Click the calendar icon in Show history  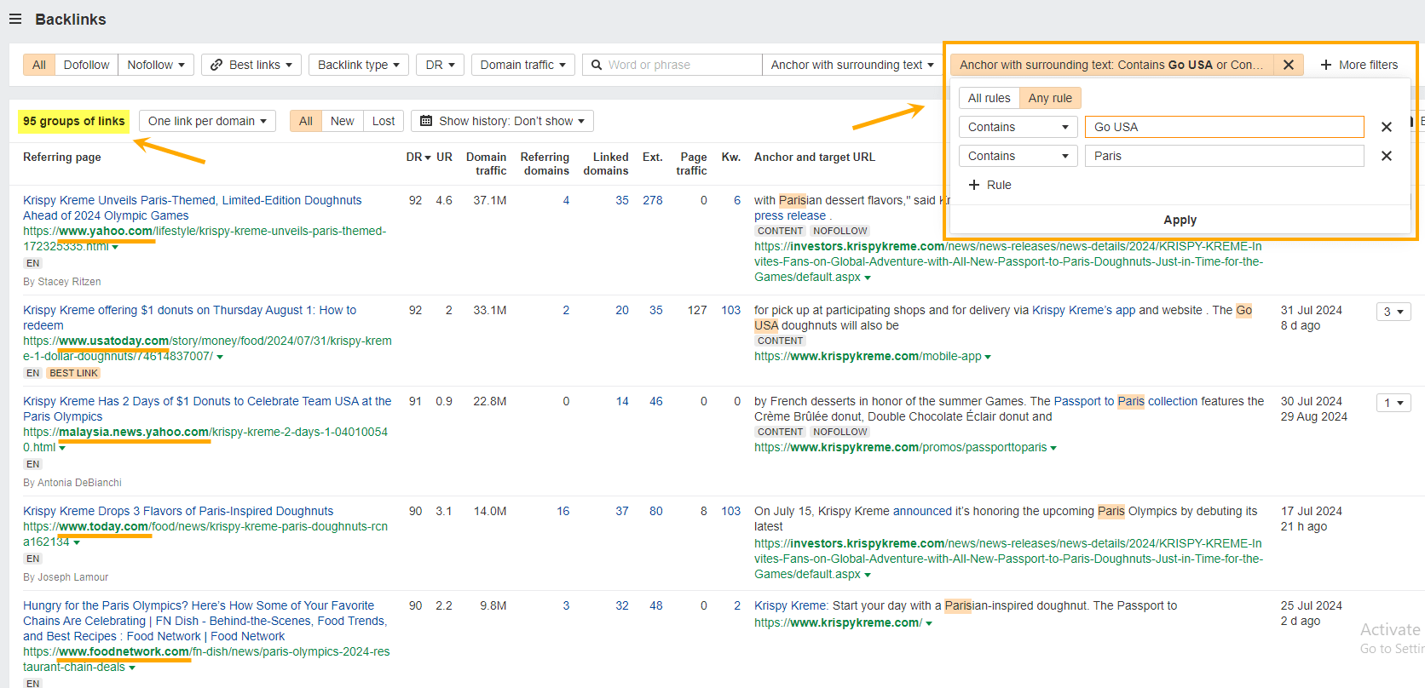pyautogui.click(x=426, y=121)
